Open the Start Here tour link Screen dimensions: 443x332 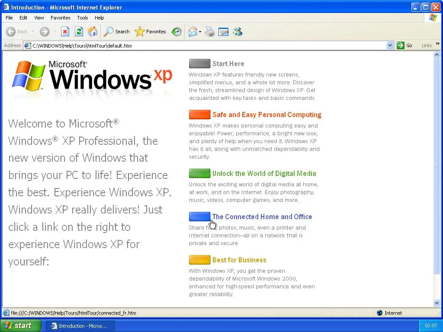tap(228, 64)
